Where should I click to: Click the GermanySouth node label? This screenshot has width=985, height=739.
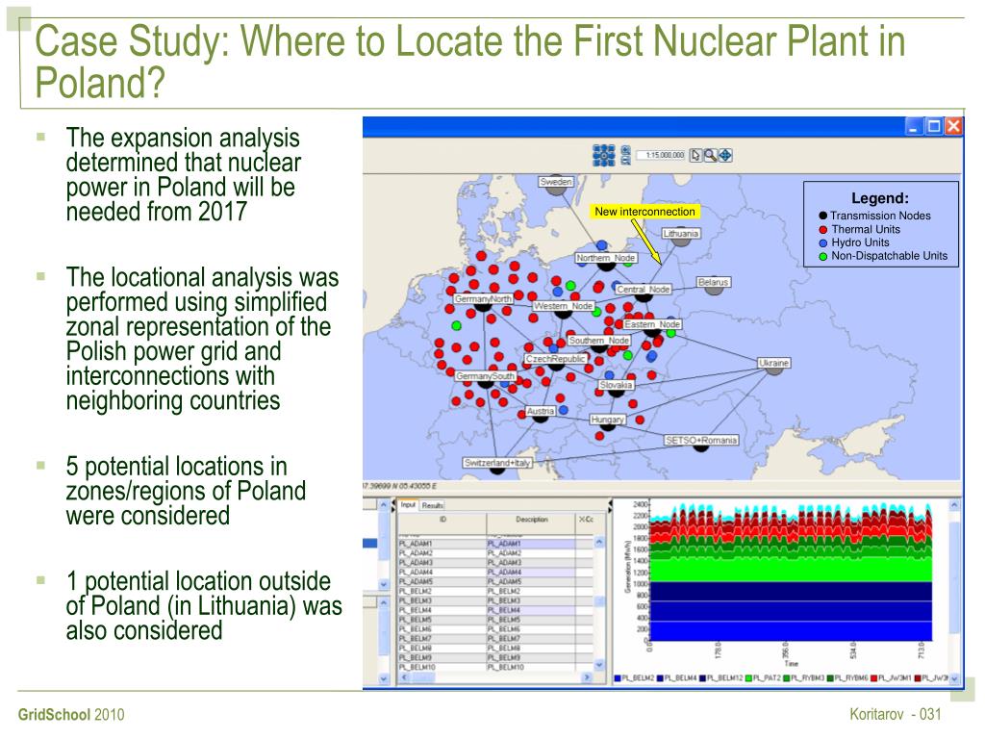486,376
